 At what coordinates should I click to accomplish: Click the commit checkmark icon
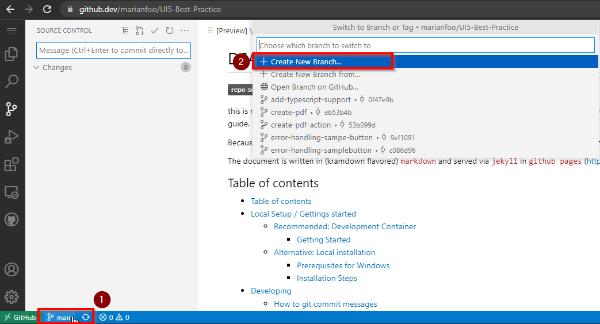click(155, 30)
